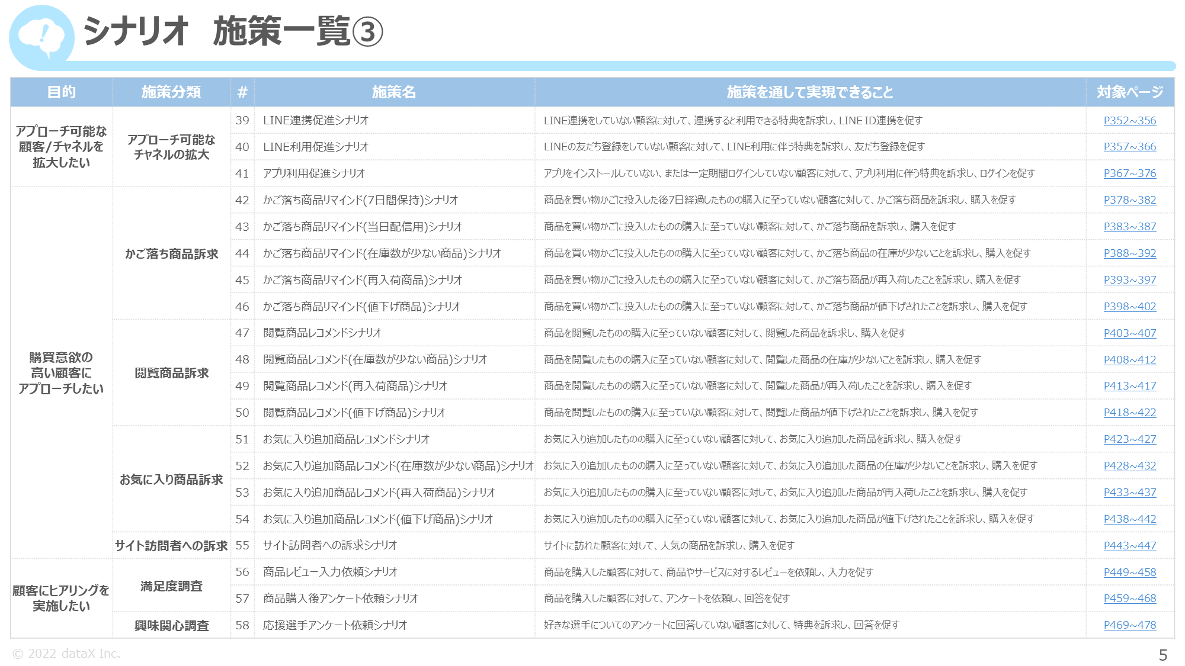Click the アプローチ可能なチャネルの拡大 category cell

pos(171,147)
